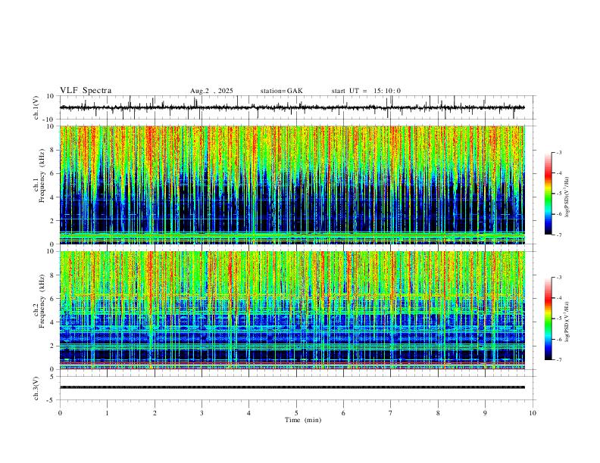Click time axis tick label "5"
The width and height of the screenshot is (600, 463).
pos(296,413)
